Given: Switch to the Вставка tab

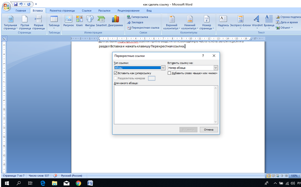Looking at the screenshot, I should coord(37,10).
